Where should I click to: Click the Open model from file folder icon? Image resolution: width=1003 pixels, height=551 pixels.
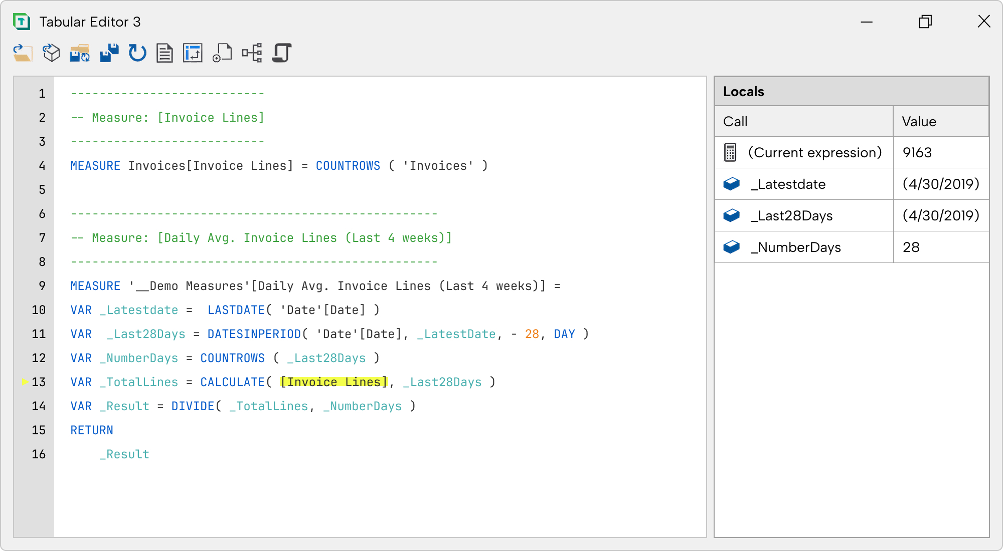(x=23, y=53)
